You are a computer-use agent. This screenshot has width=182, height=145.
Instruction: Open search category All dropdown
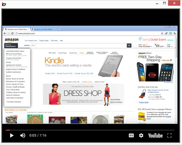coord(33,45)
